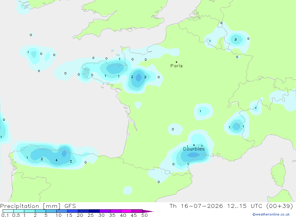Pick the 2–5 mm legend color swatch
This screenshot has width=296, height=217.
pos(40,211)
